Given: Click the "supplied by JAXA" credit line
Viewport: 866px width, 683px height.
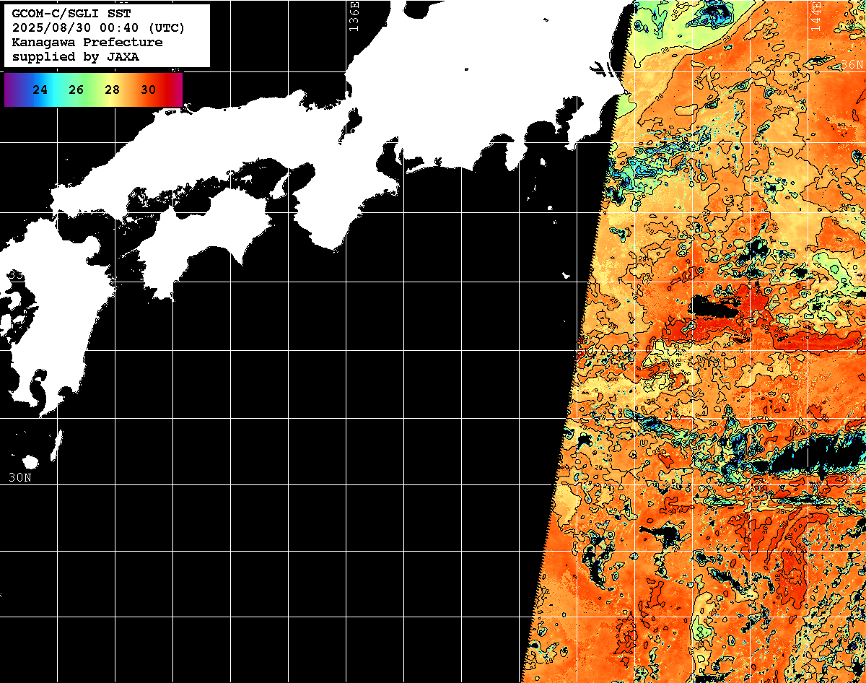Looking at the screenshot, I should 76,56.
